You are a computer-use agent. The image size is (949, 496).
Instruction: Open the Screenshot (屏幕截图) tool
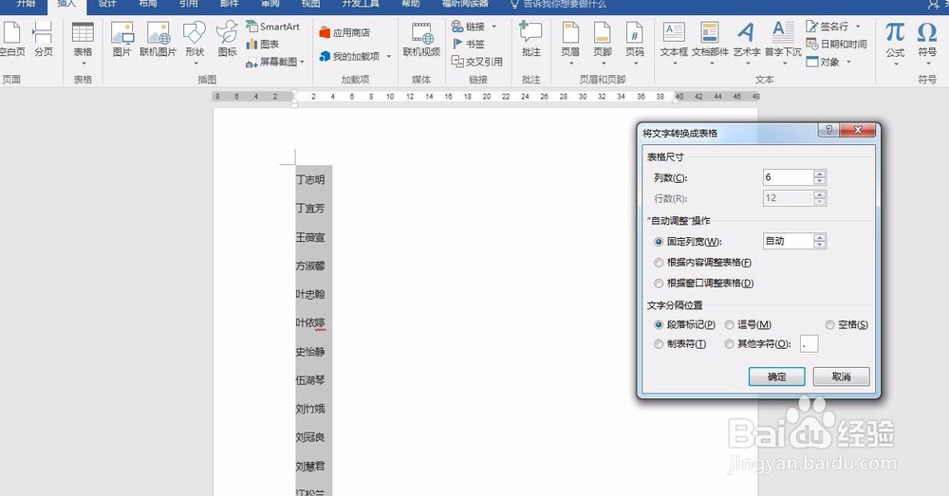(271, 62)
